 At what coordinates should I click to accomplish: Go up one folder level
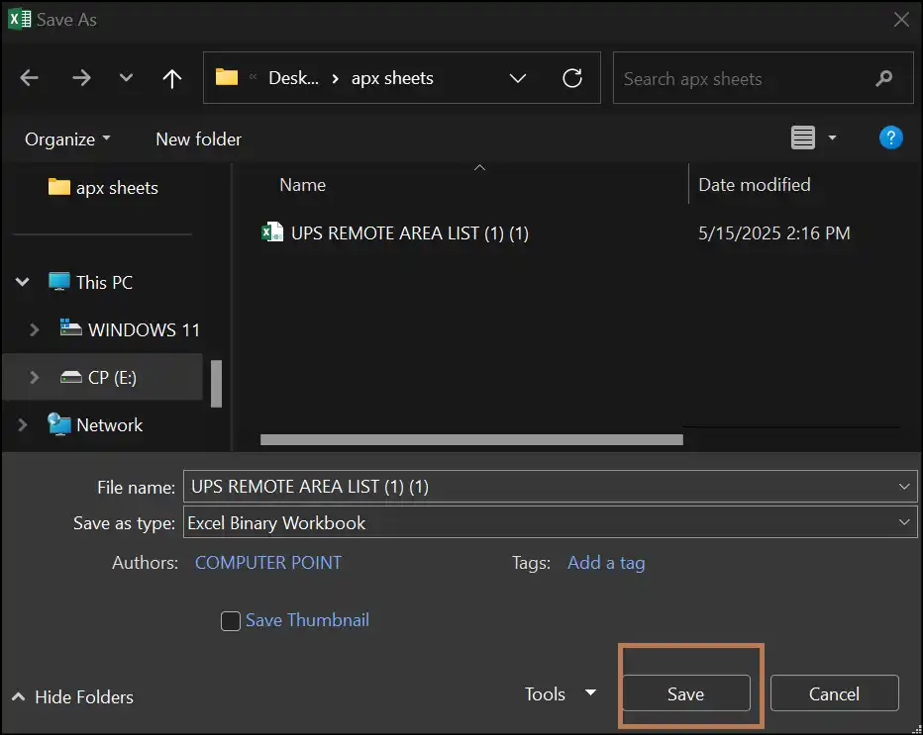172,78
